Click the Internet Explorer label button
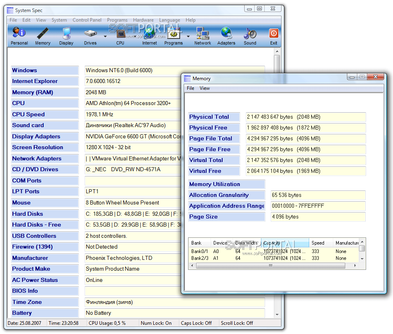 tap(45, 81)
